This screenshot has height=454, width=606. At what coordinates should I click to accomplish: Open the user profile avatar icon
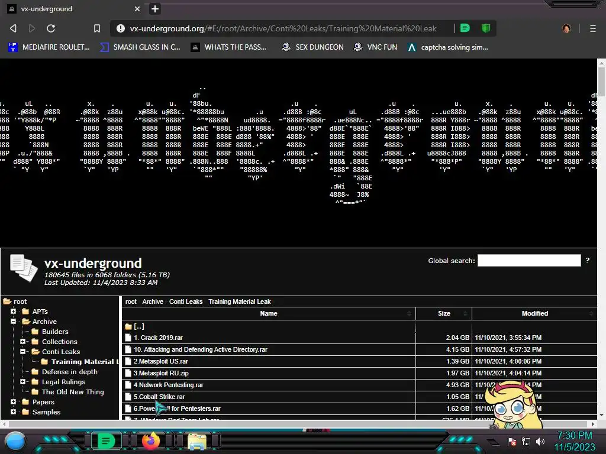[566, 28]
